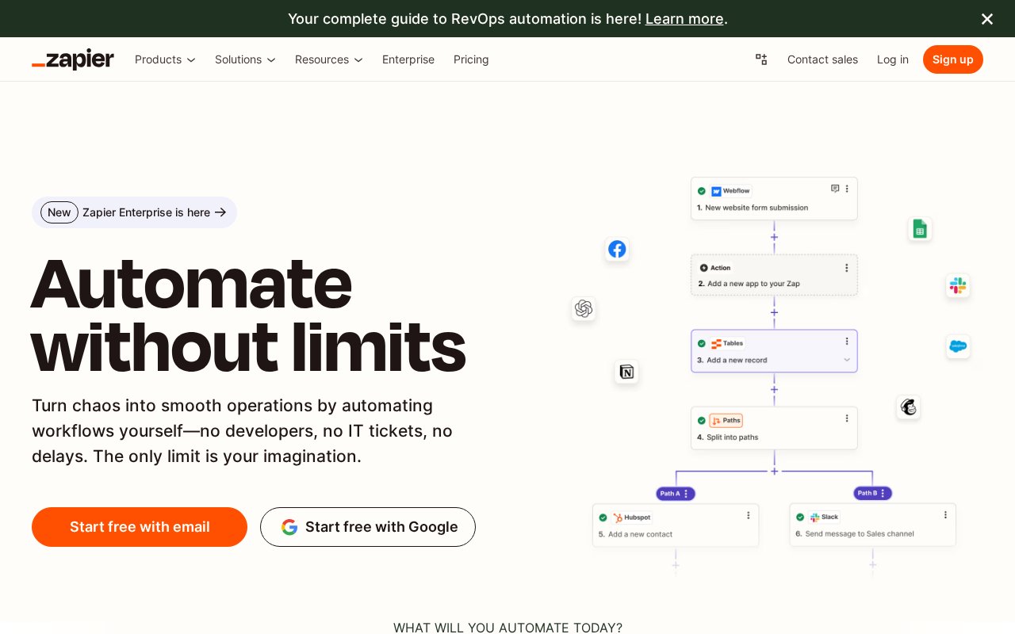
Task: Open the Path A options pill
Action: [x=676, y=493]
